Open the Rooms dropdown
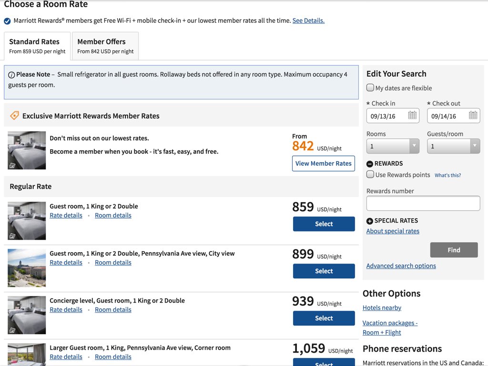Screen dimensions: 488x366 point(393,146)
